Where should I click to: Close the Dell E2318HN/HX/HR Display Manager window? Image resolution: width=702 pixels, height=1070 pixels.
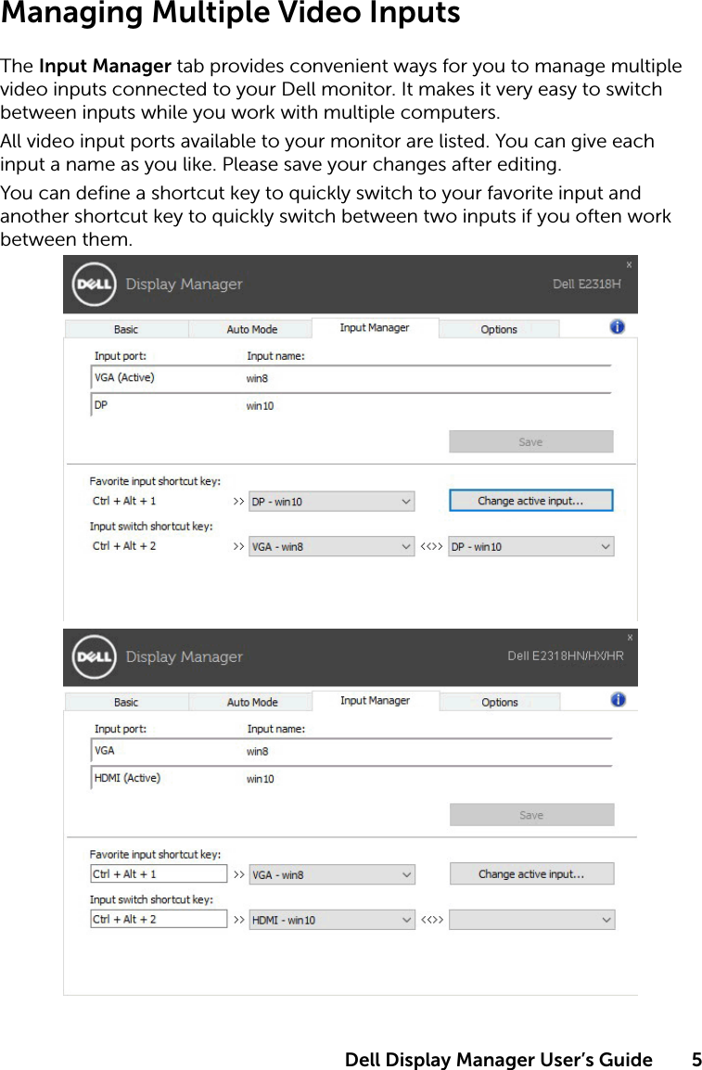click(x=630, y=637)
